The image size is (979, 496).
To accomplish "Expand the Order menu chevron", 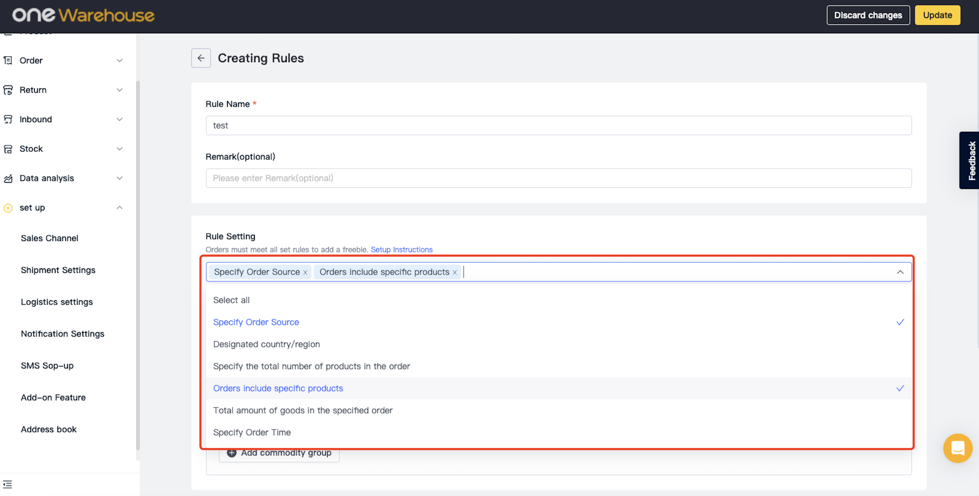I will click(119, 60).
